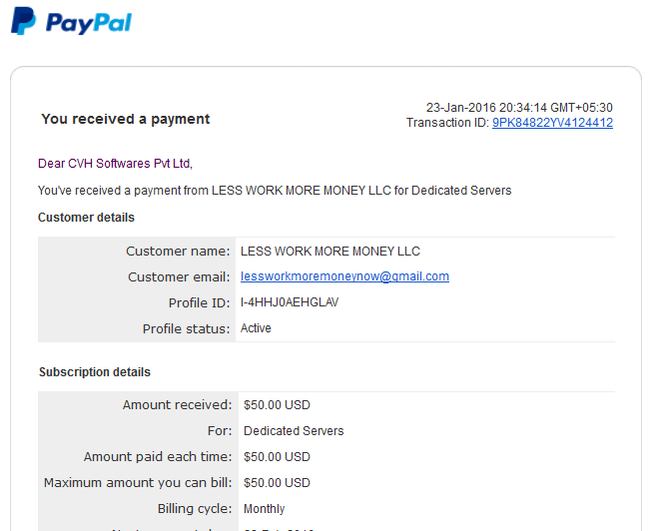Click the Profile status Active value

[256, 328]
